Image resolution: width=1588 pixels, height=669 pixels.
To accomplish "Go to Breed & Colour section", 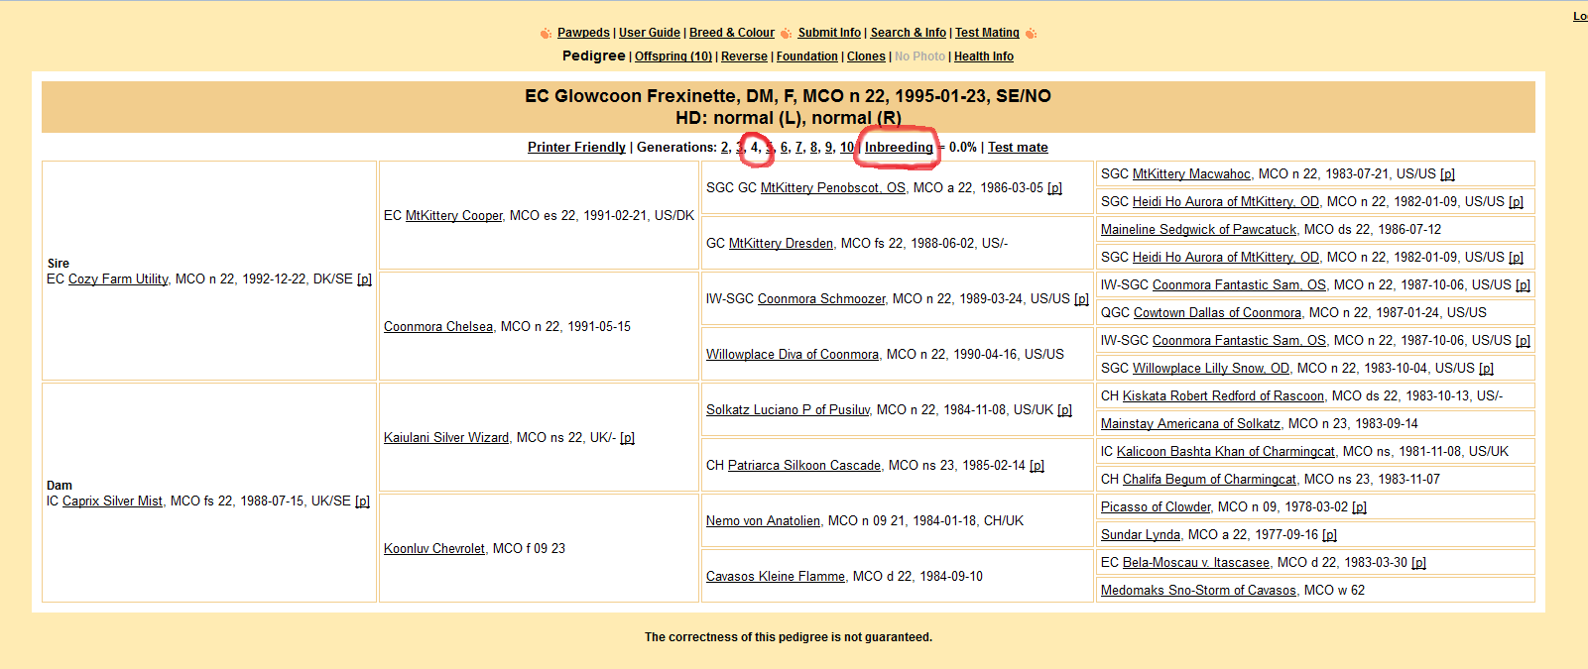I will [x=732, y=33].
